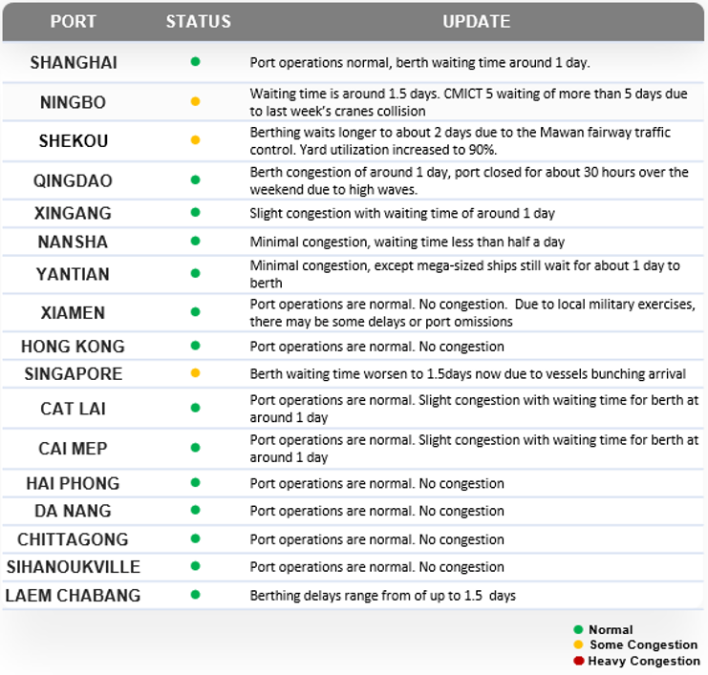Click the yellow status dot for Shekou
708x675 pixels.
tap(195, 140)
